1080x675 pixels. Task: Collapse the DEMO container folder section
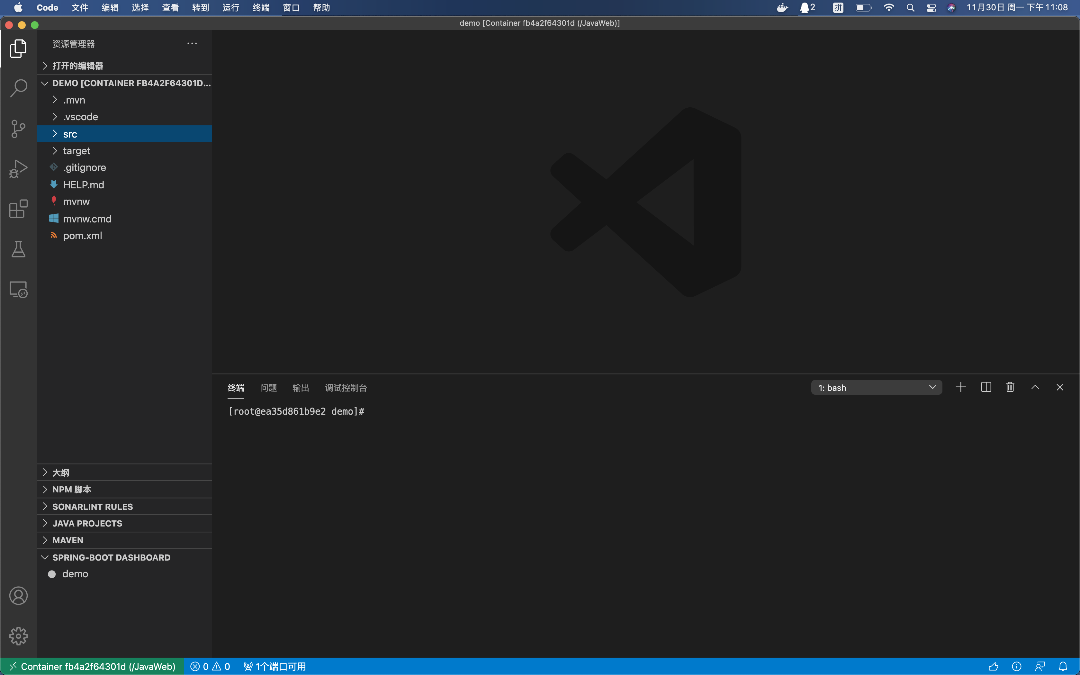(x=124, y=83)
